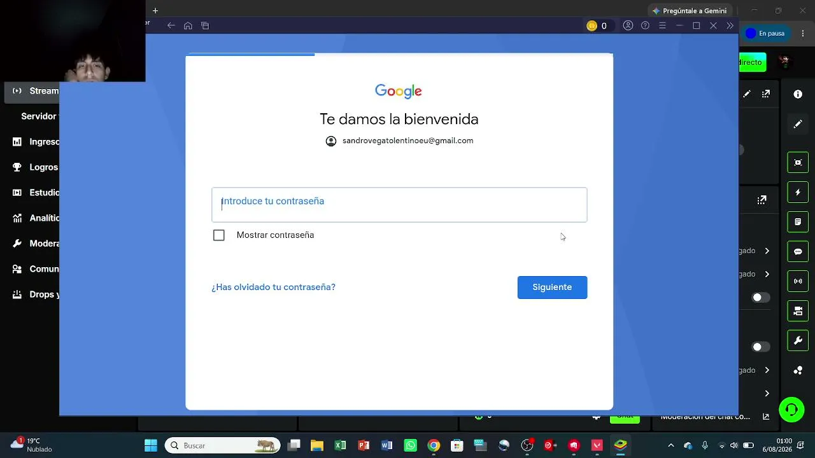Open the BlueStacks home screen icon
Viewport: 815px width, 458px height.
click(x=188, y=25)
